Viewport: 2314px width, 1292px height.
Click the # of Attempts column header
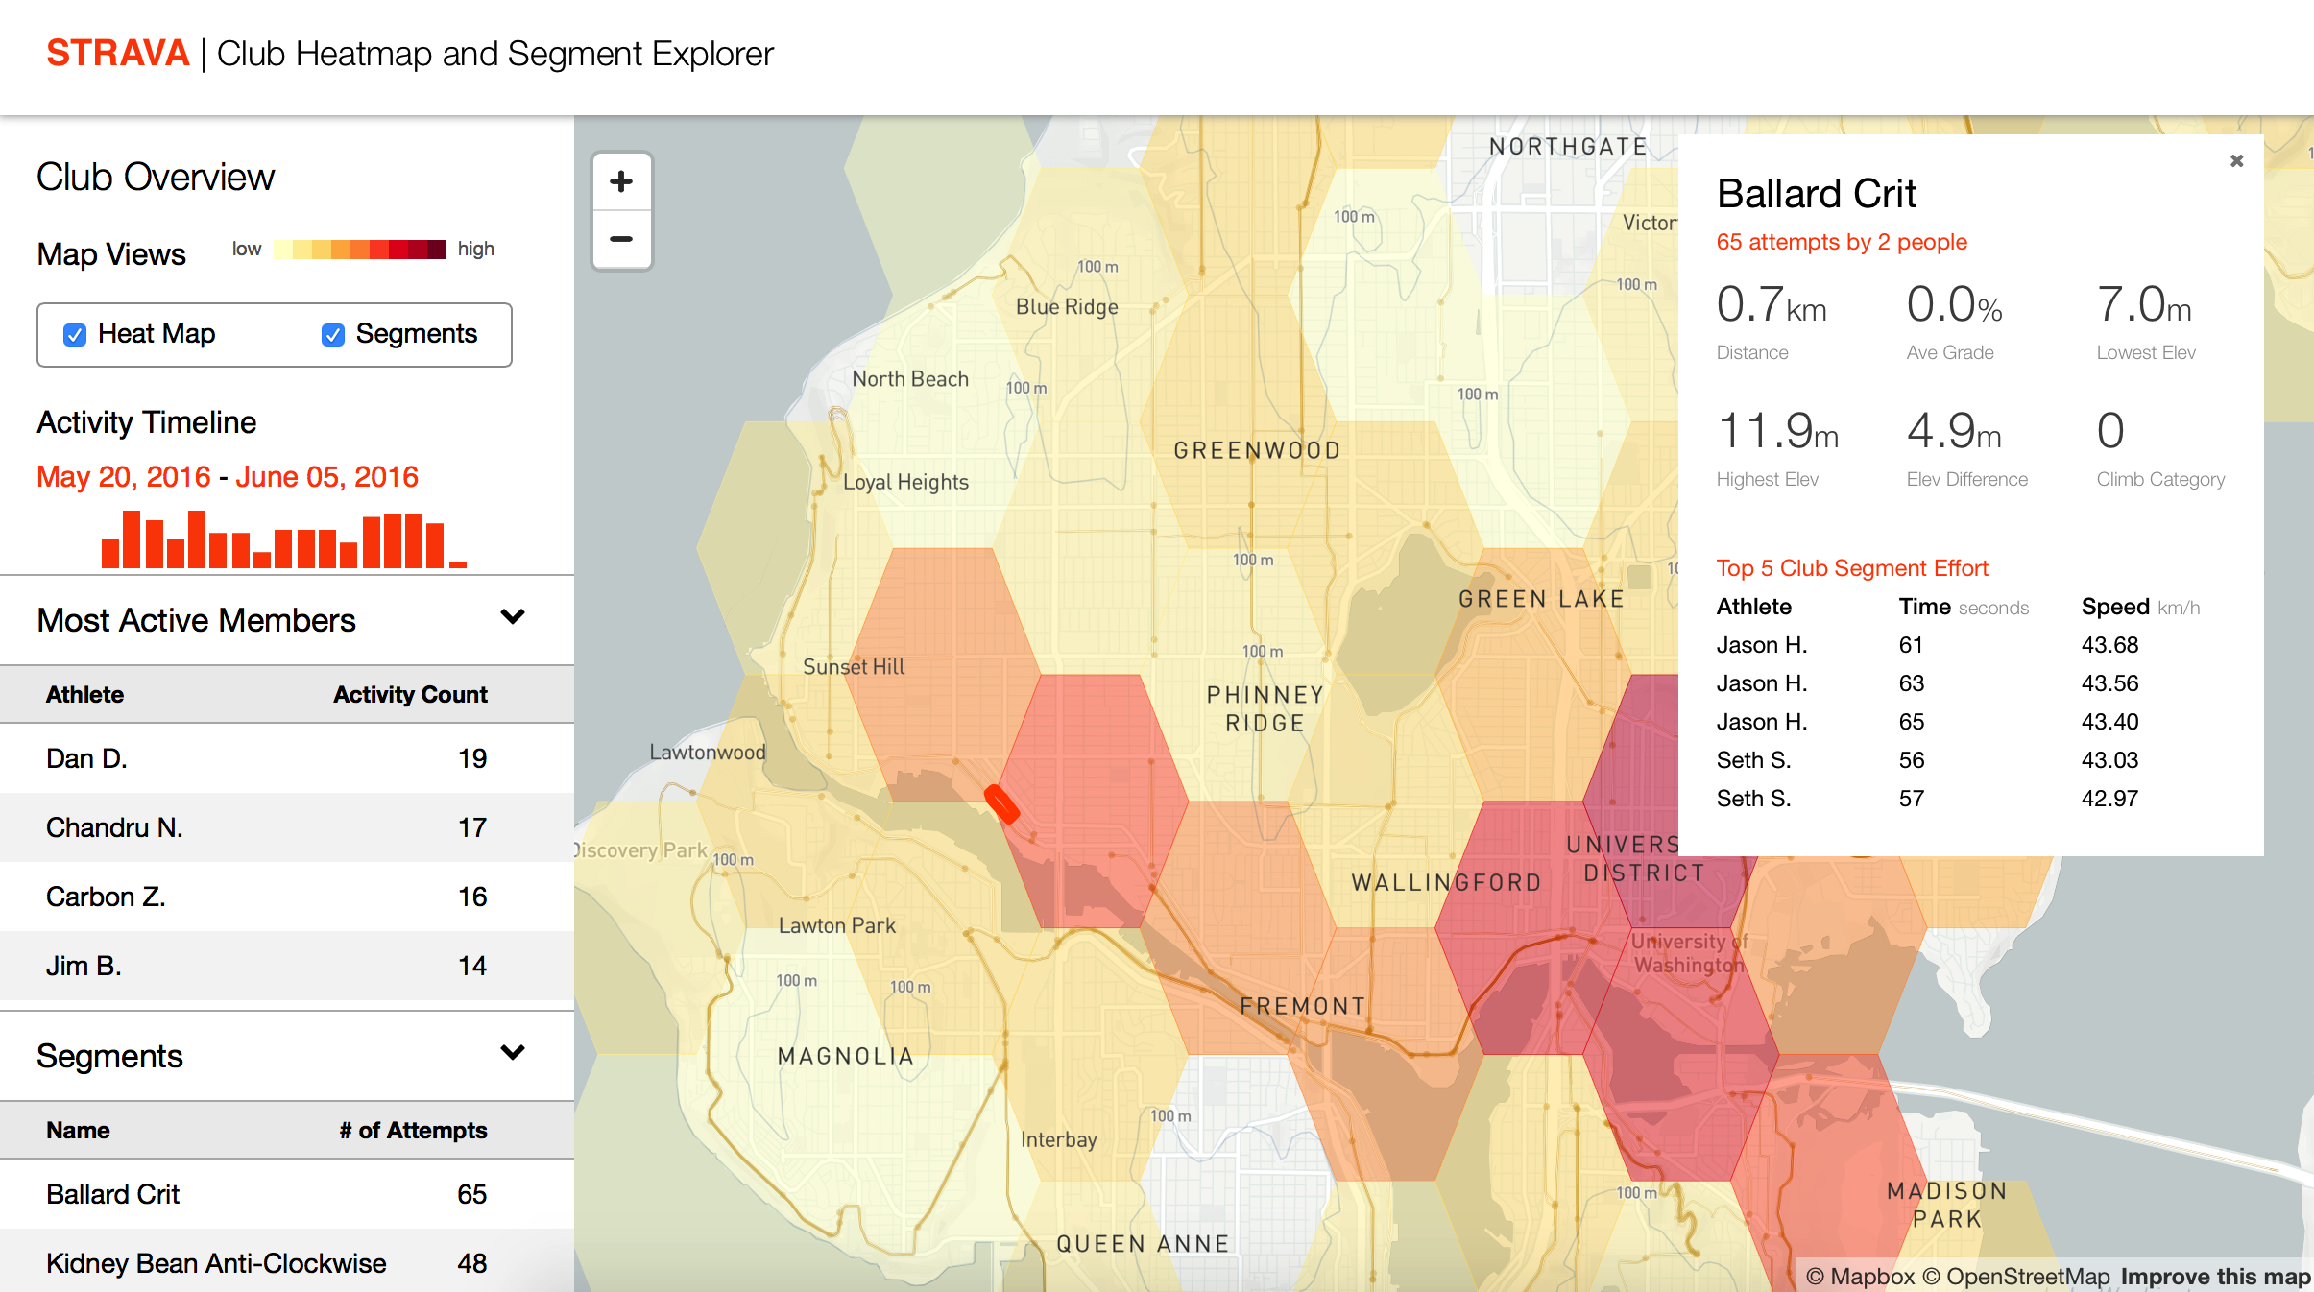click(413, 1130)
